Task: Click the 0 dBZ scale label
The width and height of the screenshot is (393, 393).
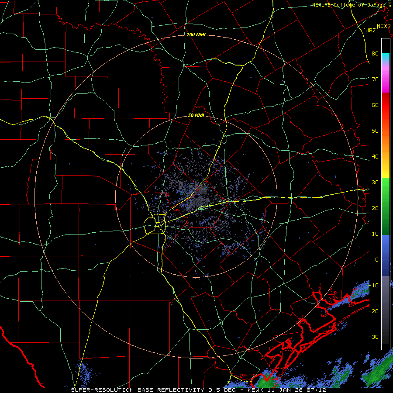Action: click(377, 260)
